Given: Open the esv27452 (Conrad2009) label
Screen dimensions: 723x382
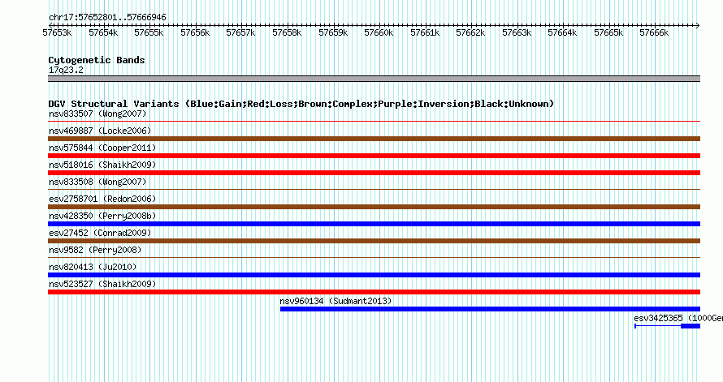Looking at the screenshot, I should 100,233.
